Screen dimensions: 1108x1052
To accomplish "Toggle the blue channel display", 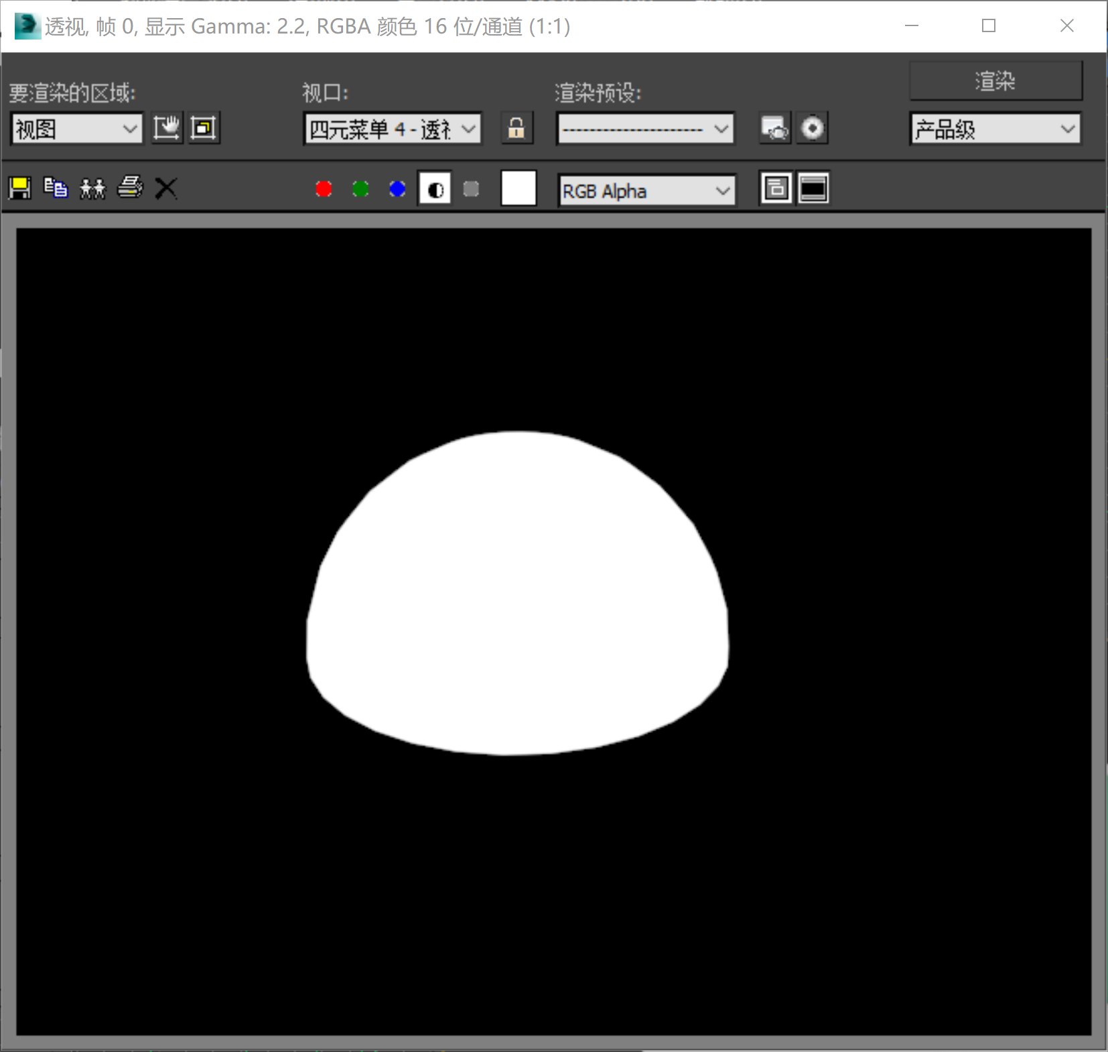I will coord(397,189).
